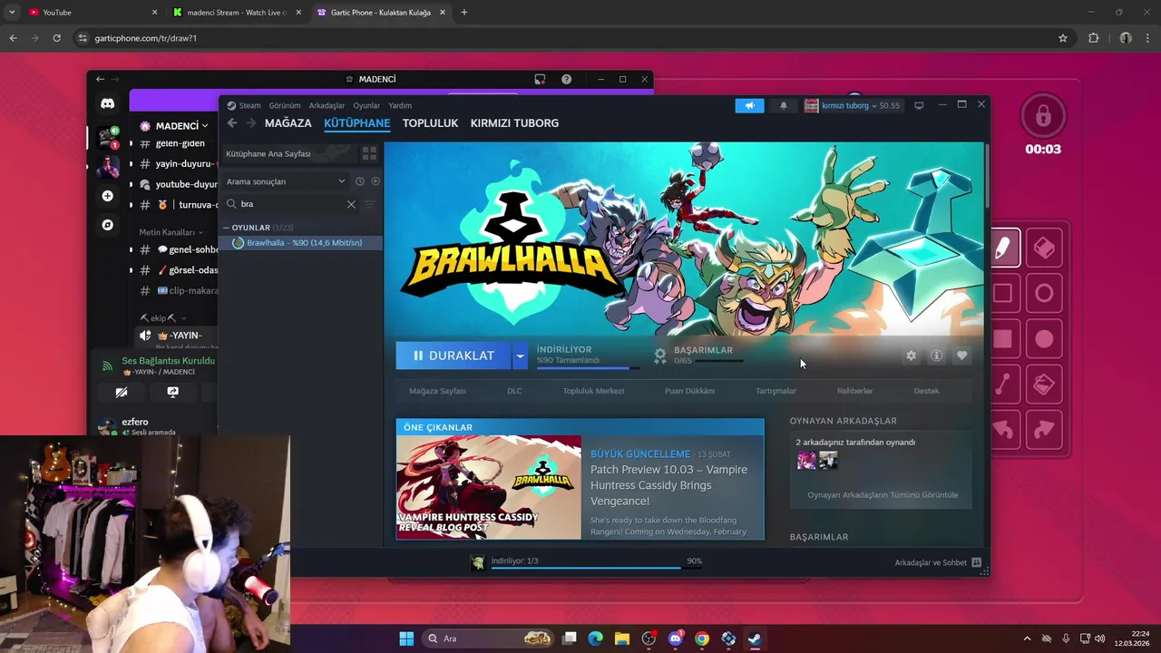The height and width of the screenshot is (653, 1161).
Task: Switch Steam to Big Picture mode icon
Action: click(x=919, y=105)
